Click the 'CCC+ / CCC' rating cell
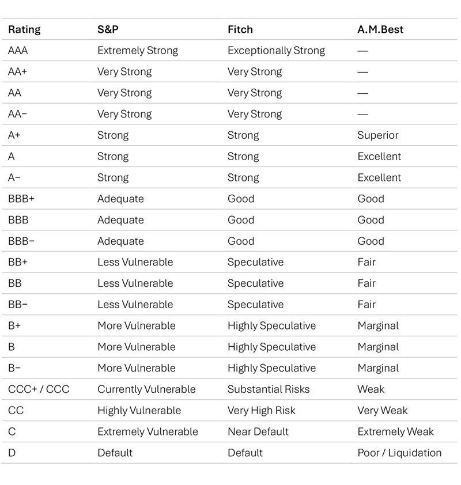Screen dimensions: 461x485 (x=39, y=389)
